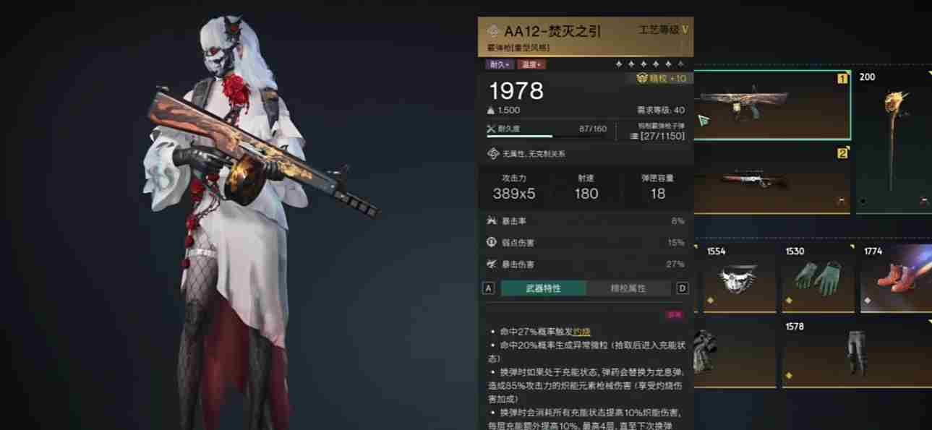
Task: Click the 耐久+ purple tag
Action: (500, 64)
